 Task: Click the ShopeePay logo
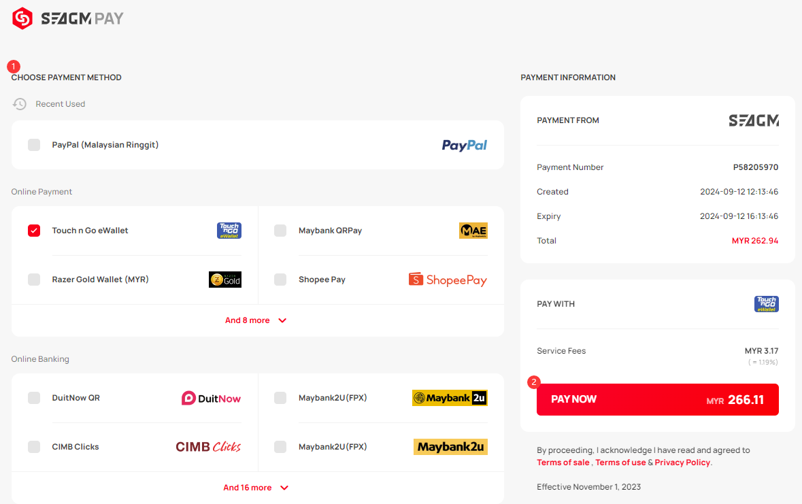448,280
